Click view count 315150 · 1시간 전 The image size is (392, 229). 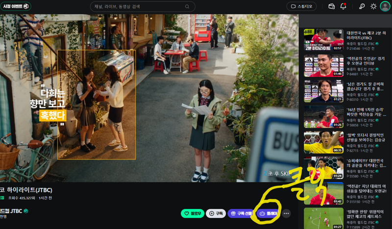361,202
